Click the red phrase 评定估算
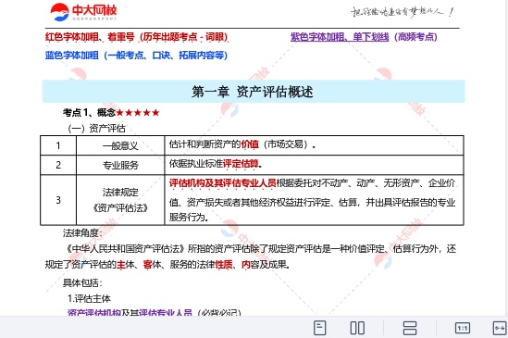Image resolution: width=508 pixels, height=338 pixels. pos(241,164)
